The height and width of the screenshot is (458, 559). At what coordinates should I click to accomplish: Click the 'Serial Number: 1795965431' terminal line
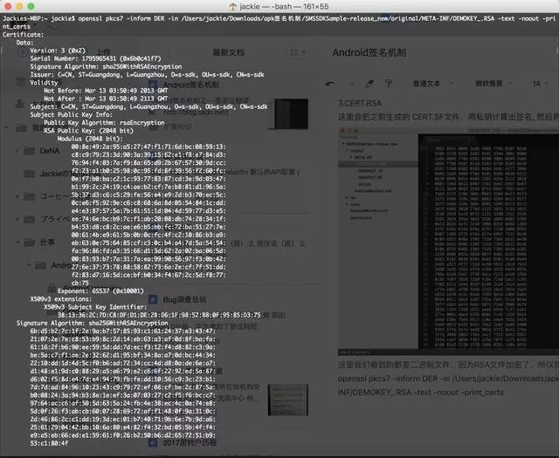point(95,58)
